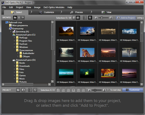The image size is (145, 115).
Task: Expand the Bukkollaider user folder
Action: click(x=18, y=53)
